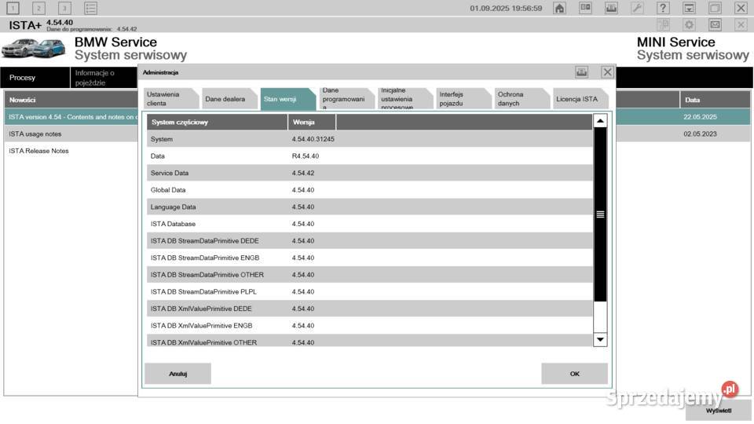
Task: Open ISTA version 4.54 news entry
Action: click(x=71, y=117)
